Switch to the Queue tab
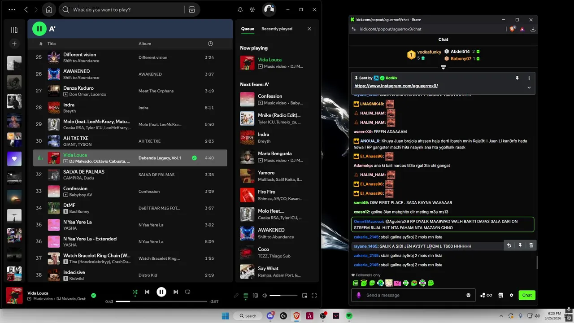The height and width of the screenshot is (323, 574). tap(248, 29)
